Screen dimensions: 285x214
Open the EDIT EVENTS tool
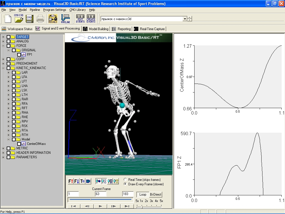pyautogui.click(x=80, y=19)
